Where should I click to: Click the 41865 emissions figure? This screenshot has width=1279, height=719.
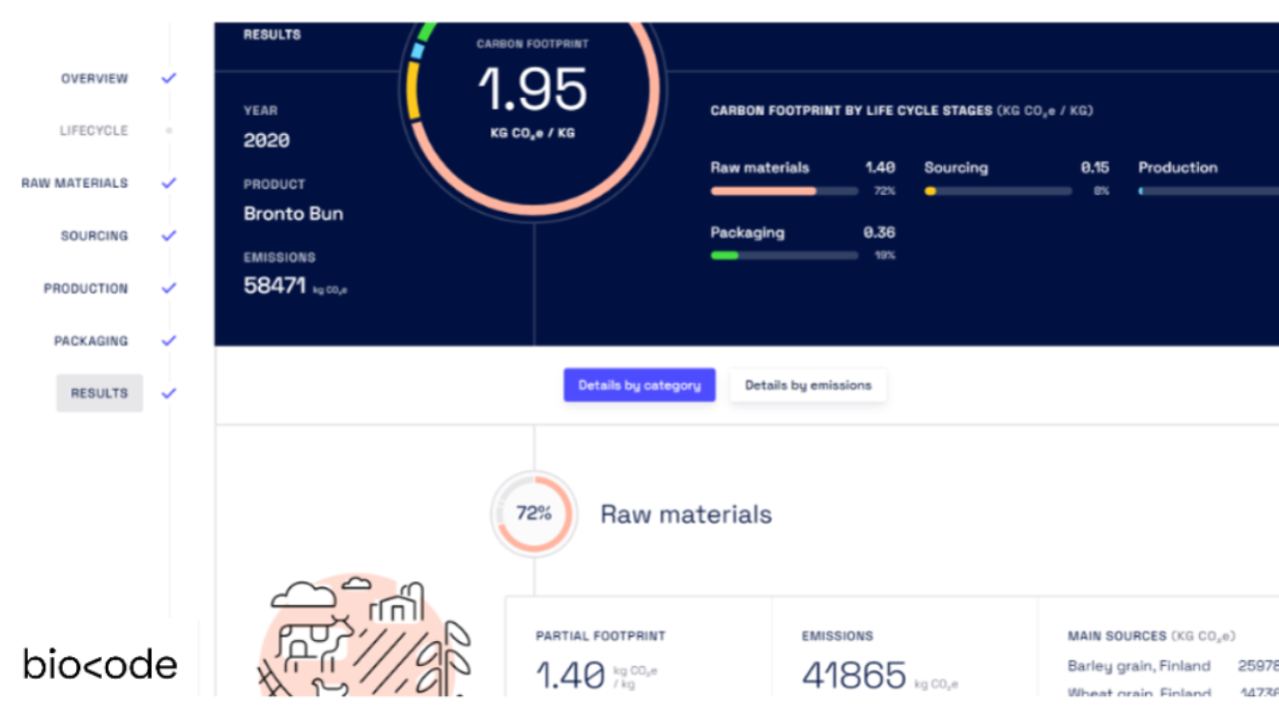(854, 676)
